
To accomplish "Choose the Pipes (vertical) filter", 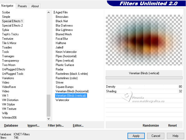I will [64, 61].
